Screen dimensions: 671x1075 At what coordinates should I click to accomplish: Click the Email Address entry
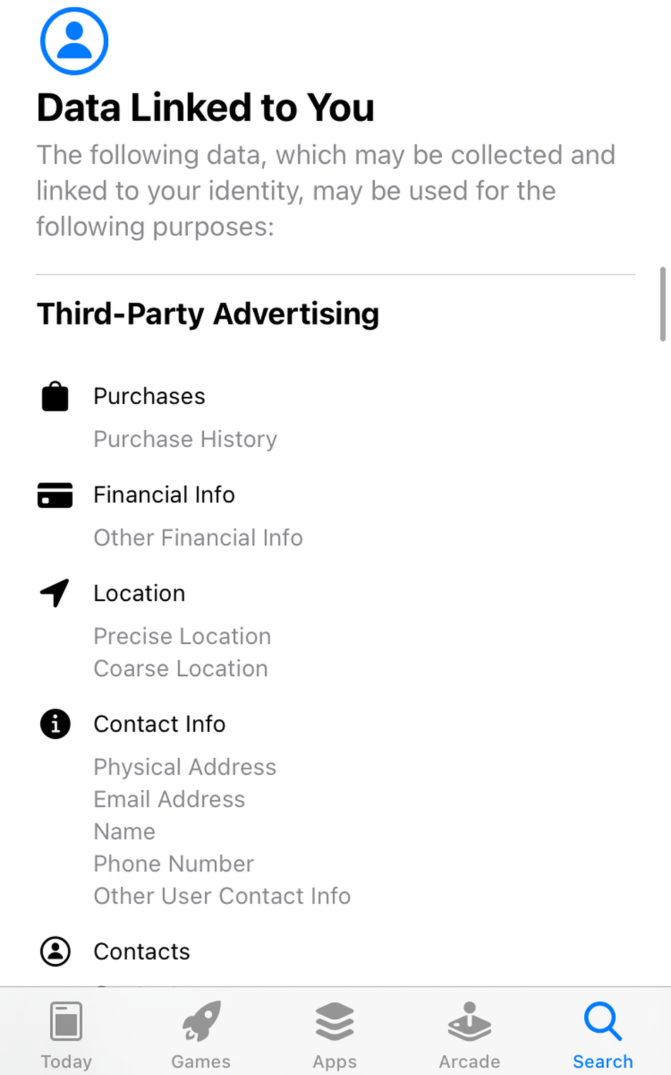click(170, 799)
